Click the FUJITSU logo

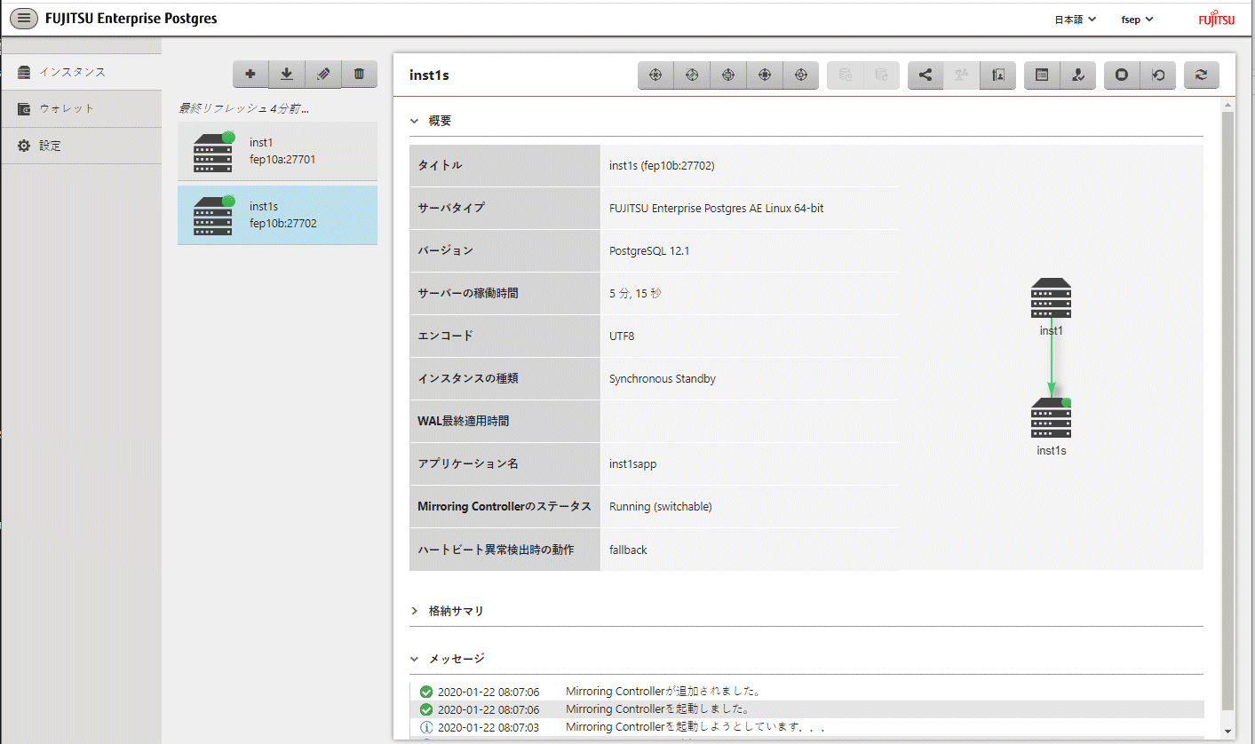pos(1216,19)
